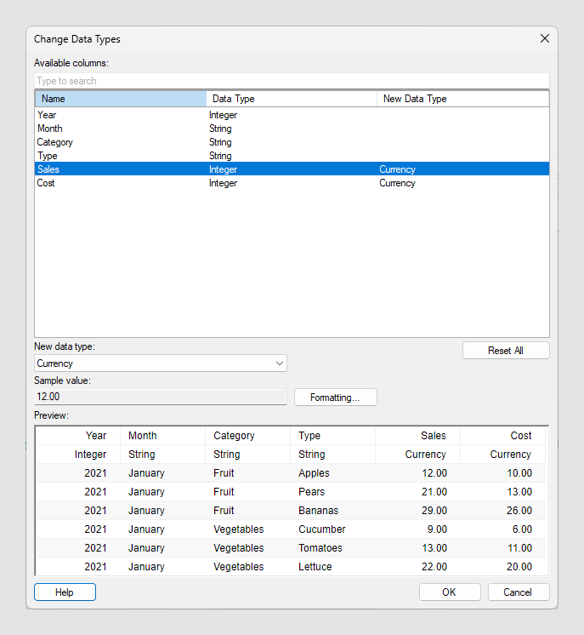Sort by the Name column header
Viewport: 584px width, 635px height.
pyautogui.click(x=120, y=99)
